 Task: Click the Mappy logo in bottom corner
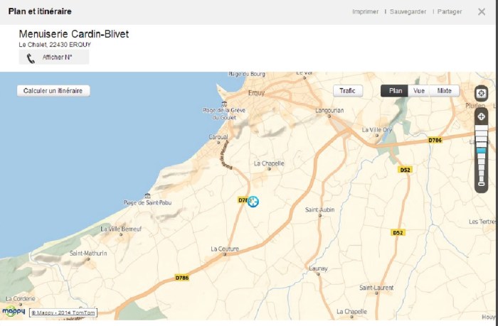(x=14, y=311)
